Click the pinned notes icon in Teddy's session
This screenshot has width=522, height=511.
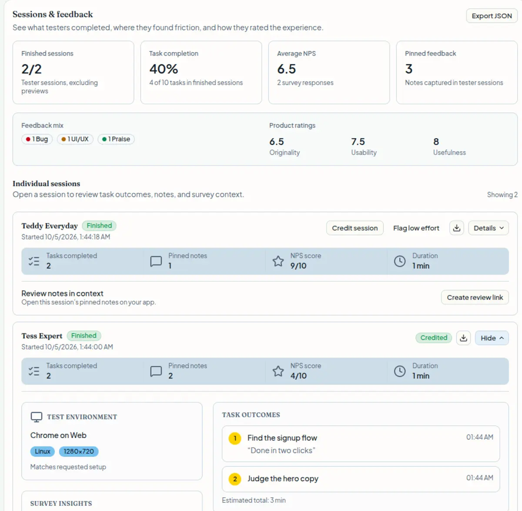click(x=156, y=261)
